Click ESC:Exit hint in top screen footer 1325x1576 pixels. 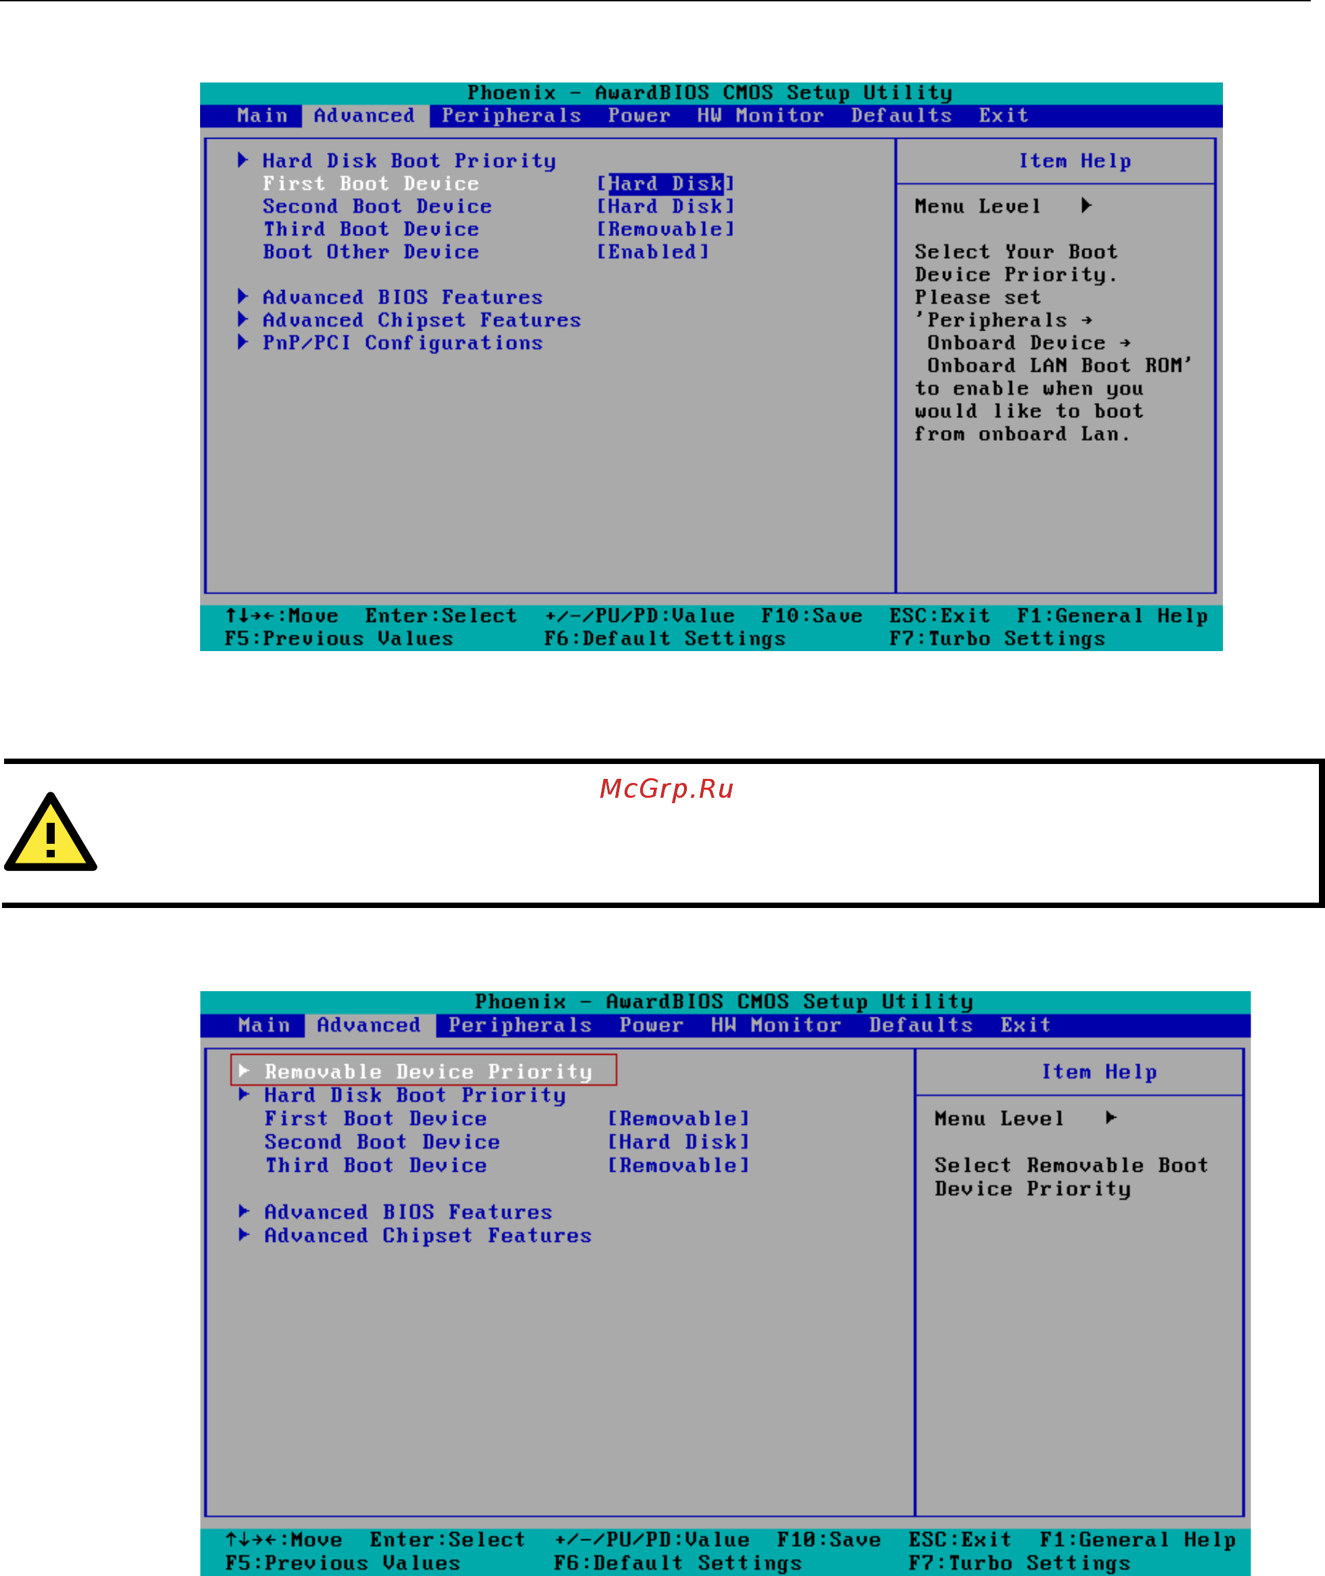(940, 617)
